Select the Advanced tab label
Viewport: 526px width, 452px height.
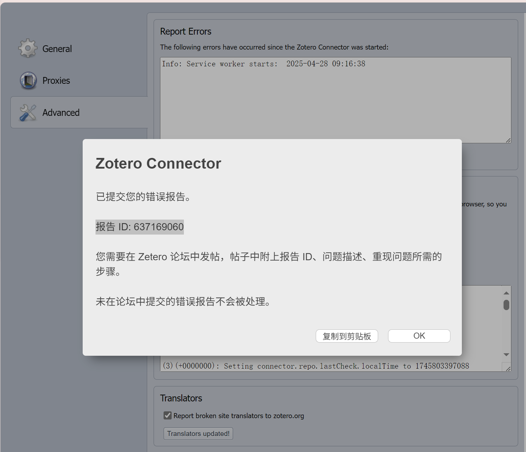[61, 113]
